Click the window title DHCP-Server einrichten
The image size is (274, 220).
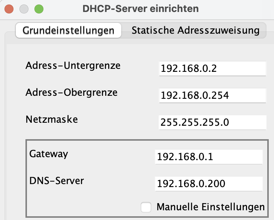point(140,8)
